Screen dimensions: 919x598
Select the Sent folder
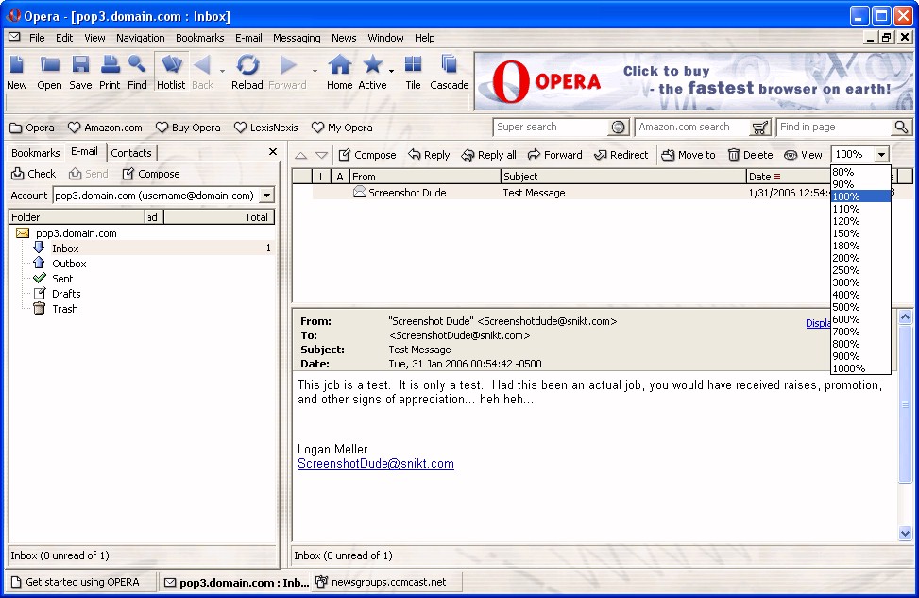point(62,279)
